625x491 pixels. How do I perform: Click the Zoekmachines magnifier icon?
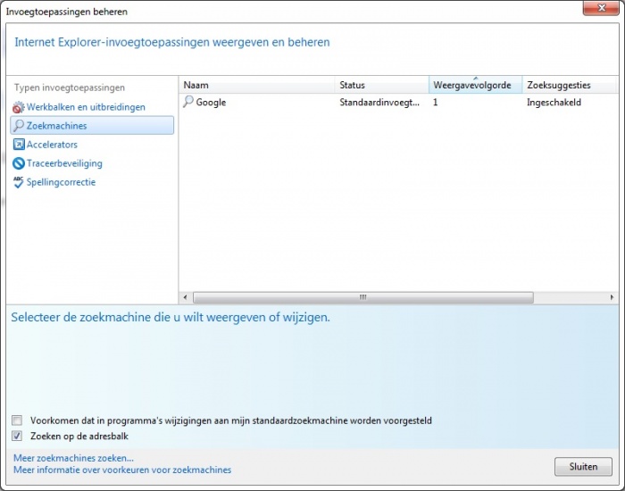tap(19, 126)
